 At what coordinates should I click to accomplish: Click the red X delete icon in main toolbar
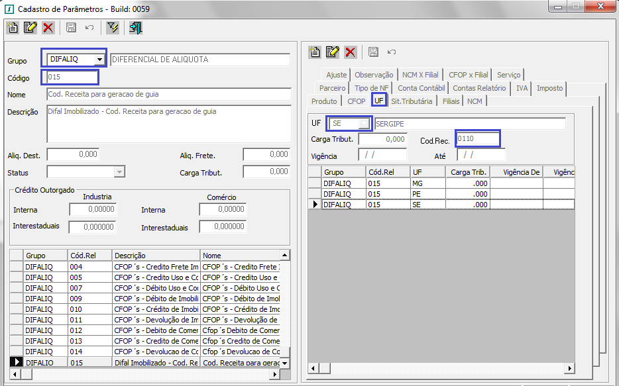(48, 28)
